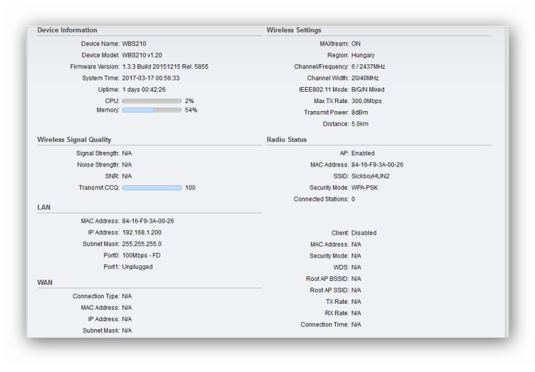Click the Memory percentage 54%
The width and height of the screenshot is (535, 372).
[x=191, y=110]
